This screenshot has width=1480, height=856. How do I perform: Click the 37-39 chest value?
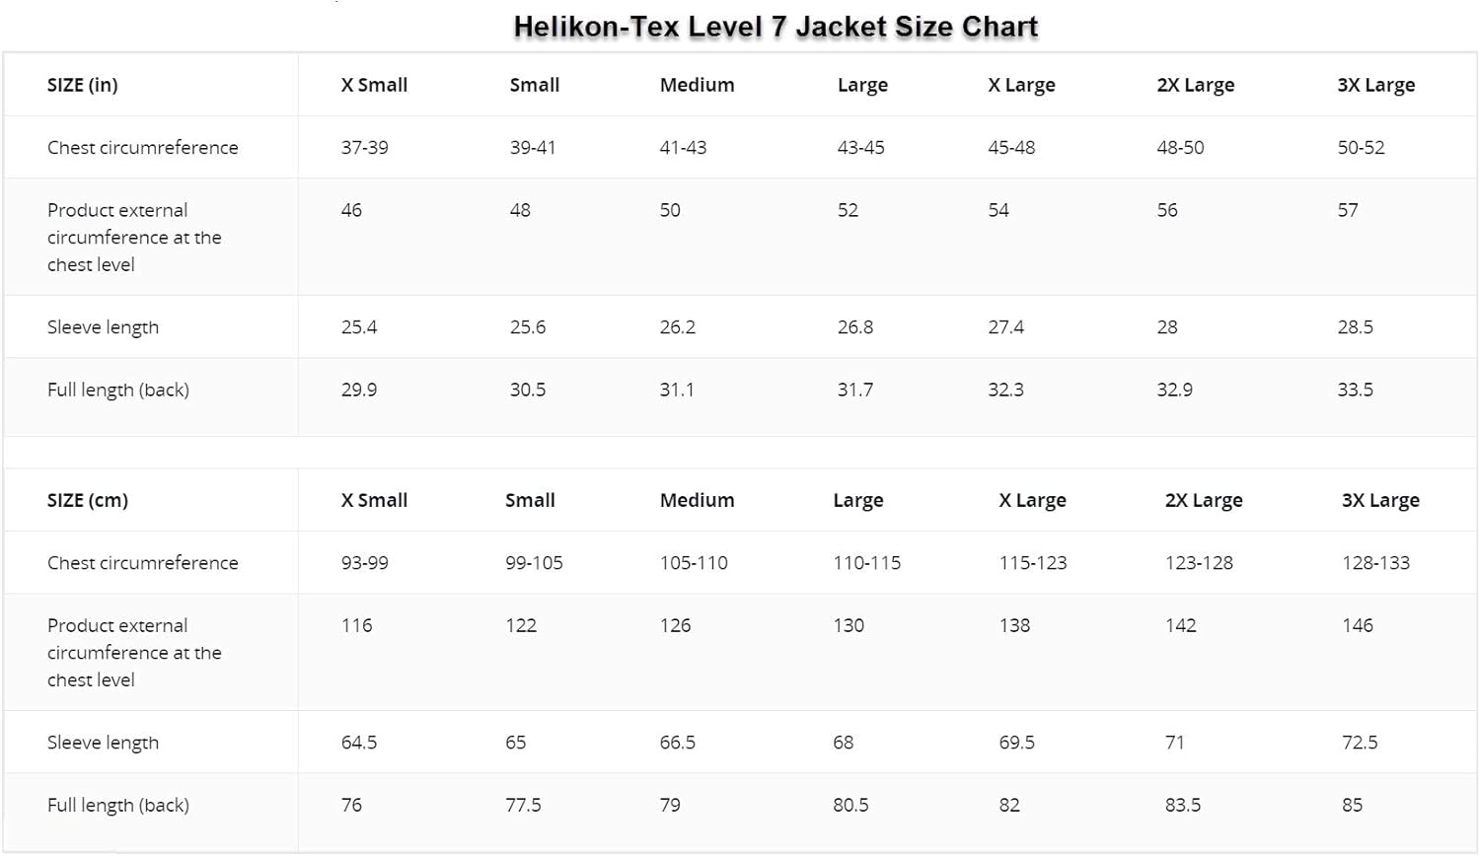click(x=365, y=148)
